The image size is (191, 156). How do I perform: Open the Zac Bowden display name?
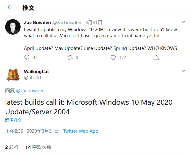(x=37, y=22)
